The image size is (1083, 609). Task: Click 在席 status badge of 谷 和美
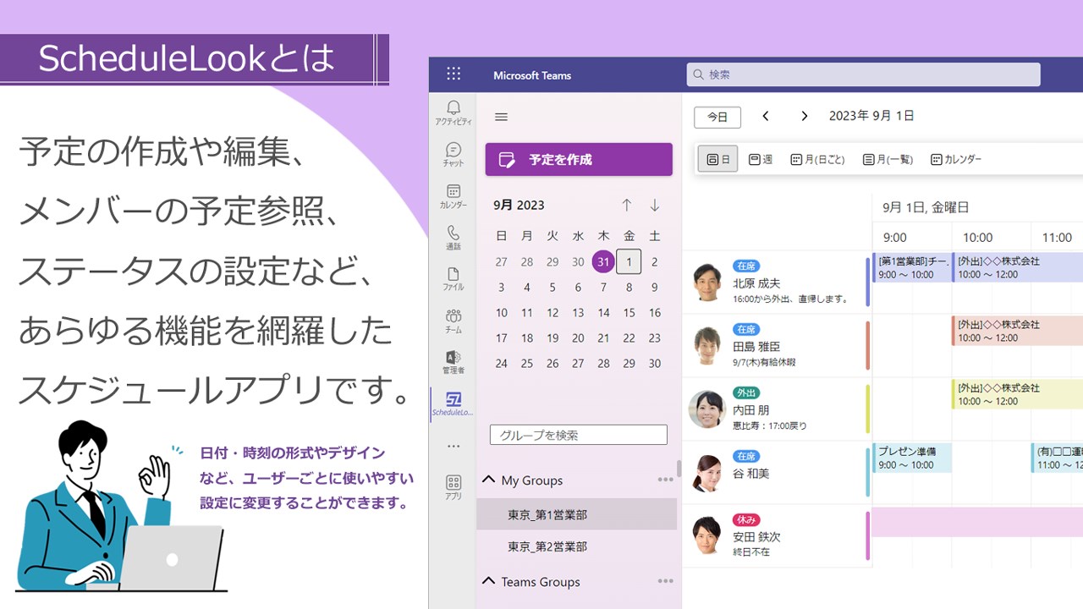[x=746, y=456]
